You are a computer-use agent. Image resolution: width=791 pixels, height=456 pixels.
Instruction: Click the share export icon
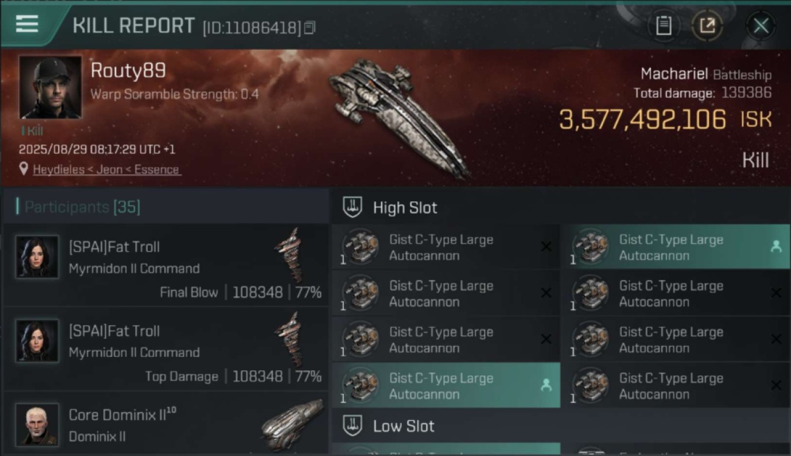[x=707, y=26]
